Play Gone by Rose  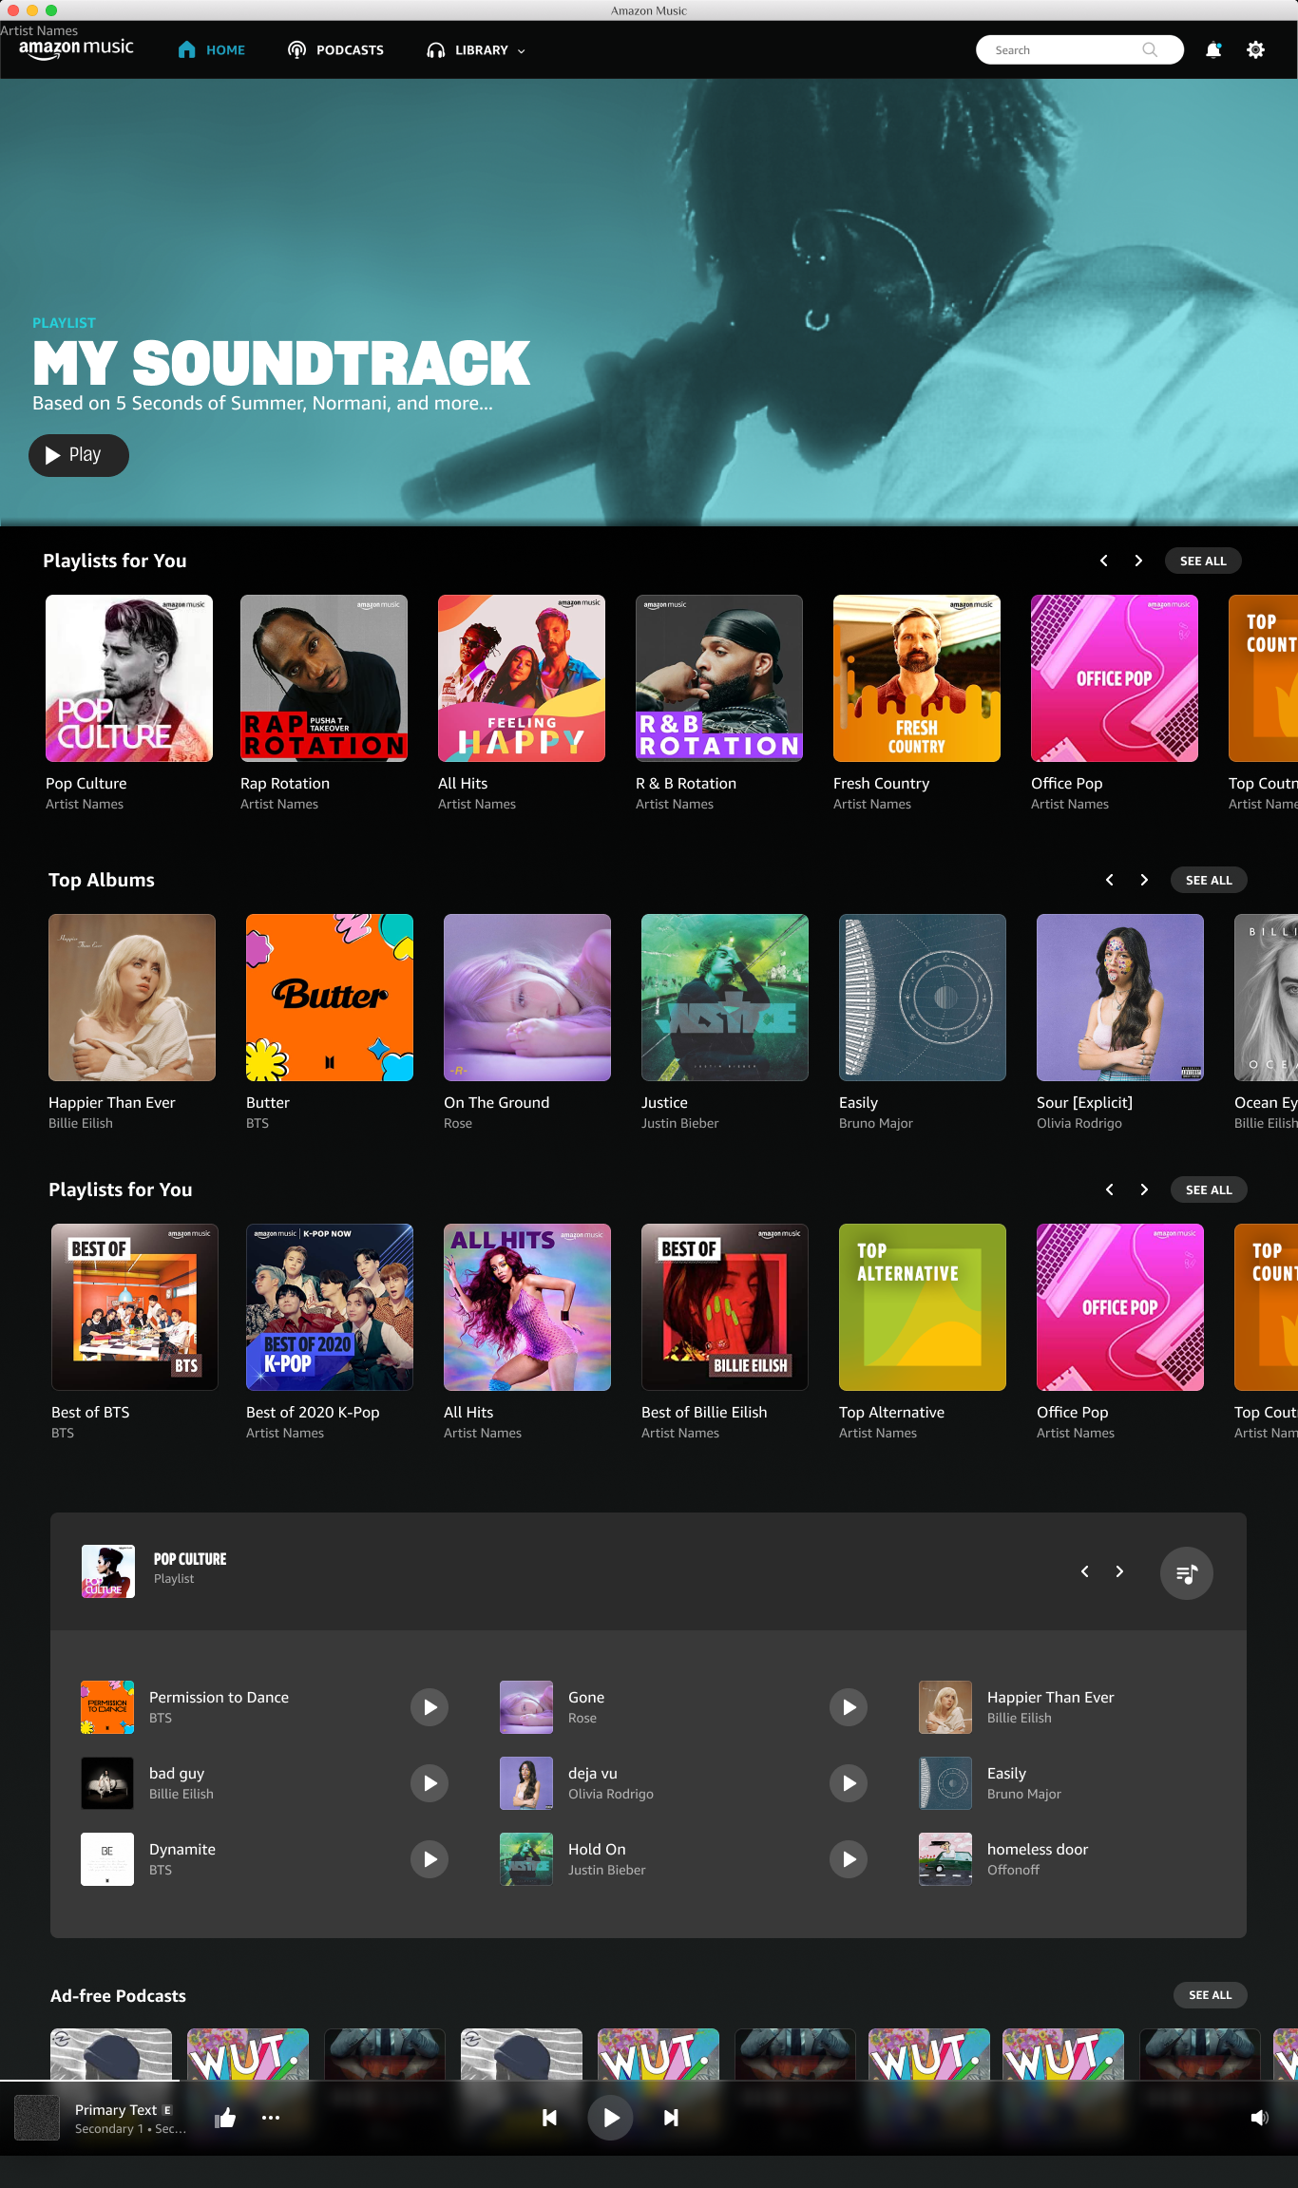click(x=849, y=1707)
